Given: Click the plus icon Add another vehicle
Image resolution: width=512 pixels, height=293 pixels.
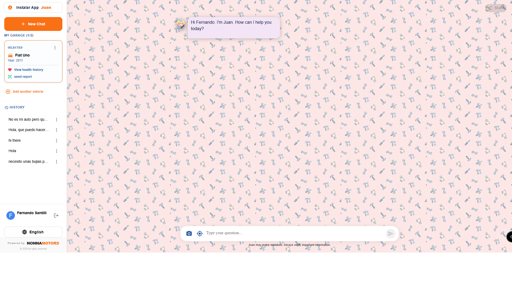Looking at the screenshot, I should [x=8, y=92].
